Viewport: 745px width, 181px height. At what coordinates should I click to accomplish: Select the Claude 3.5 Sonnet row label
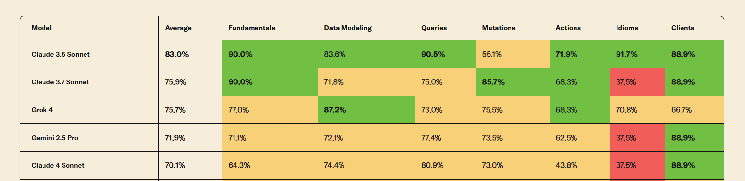coord(61,54)
